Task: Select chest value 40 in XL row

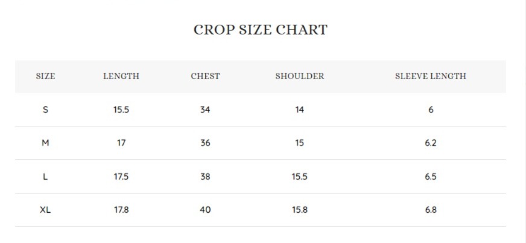Action: coord(205,210)
